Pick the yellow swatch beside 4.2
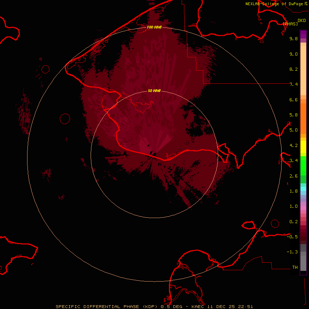The width and height of the screenshot is (309, 309). [303, 147]
